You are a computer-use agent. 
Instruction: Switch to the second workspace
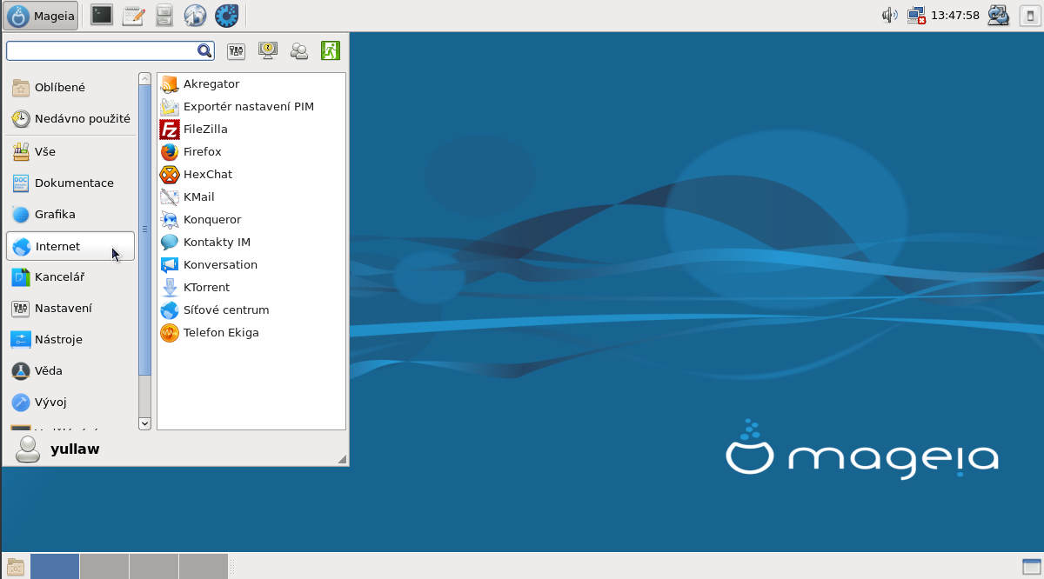pos(104,566)
